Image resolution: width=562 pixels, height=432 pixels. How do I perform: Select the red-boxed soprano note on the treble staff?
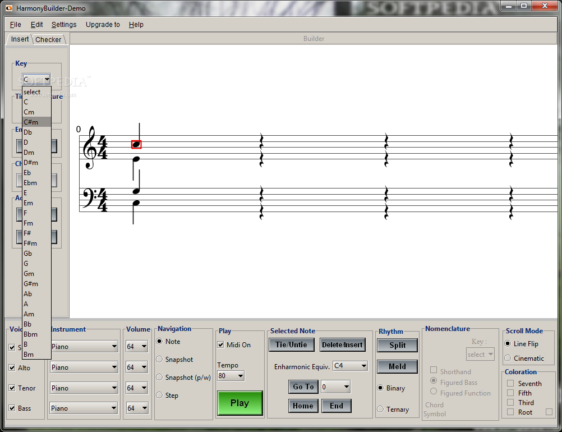(x=136, y=145)
